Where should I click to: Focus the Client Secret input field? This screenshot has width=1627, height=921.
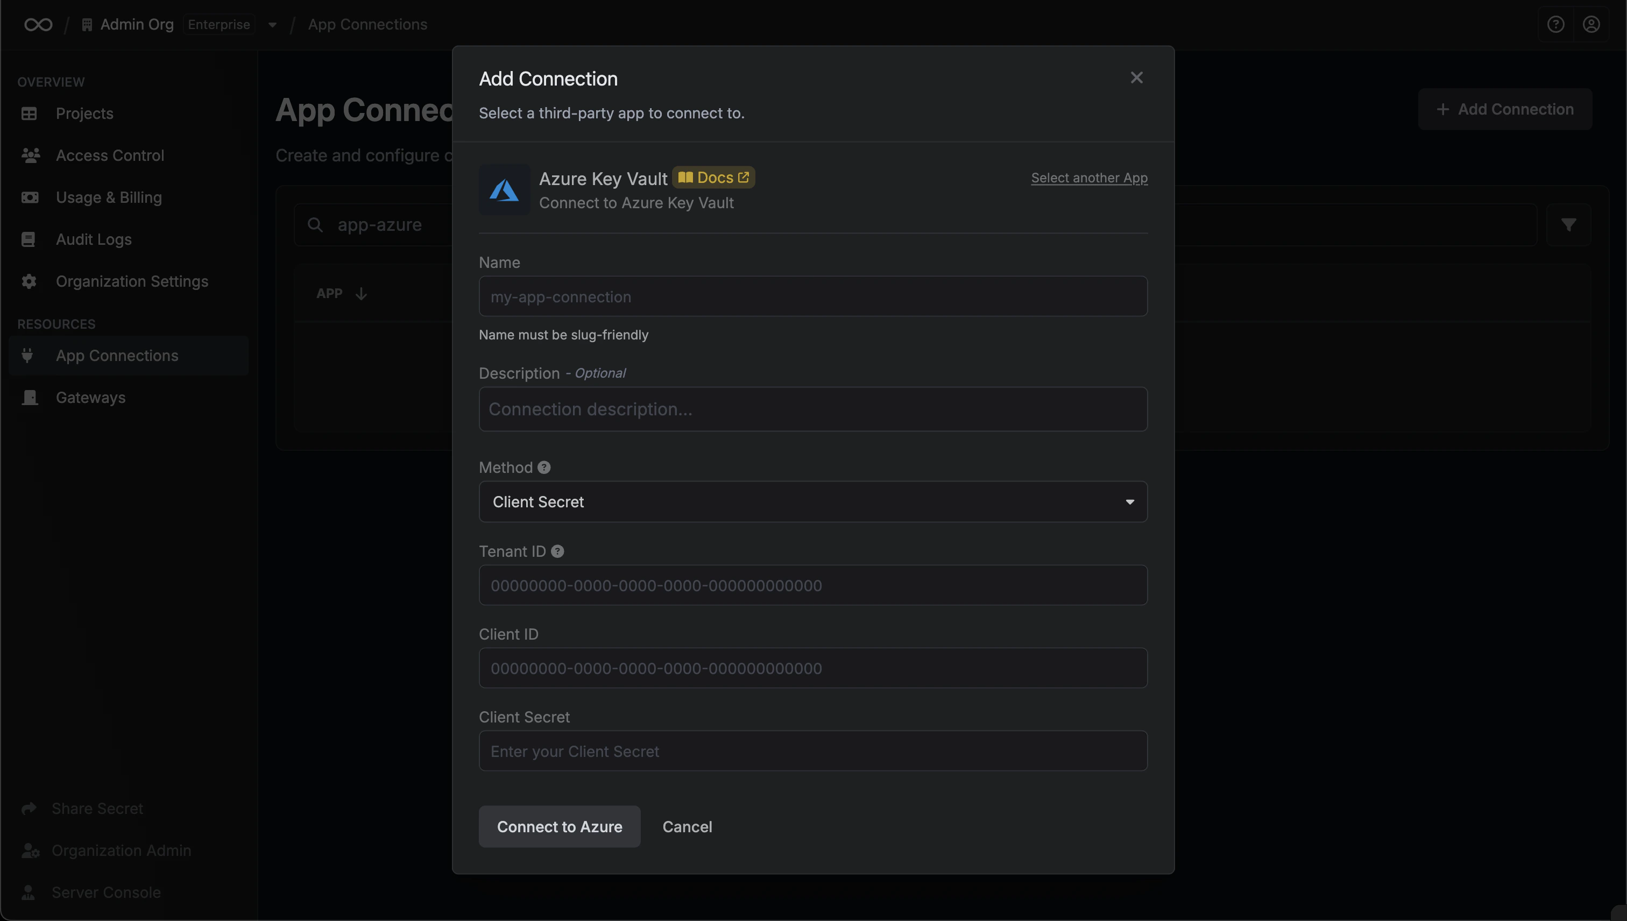coord(813,751)
